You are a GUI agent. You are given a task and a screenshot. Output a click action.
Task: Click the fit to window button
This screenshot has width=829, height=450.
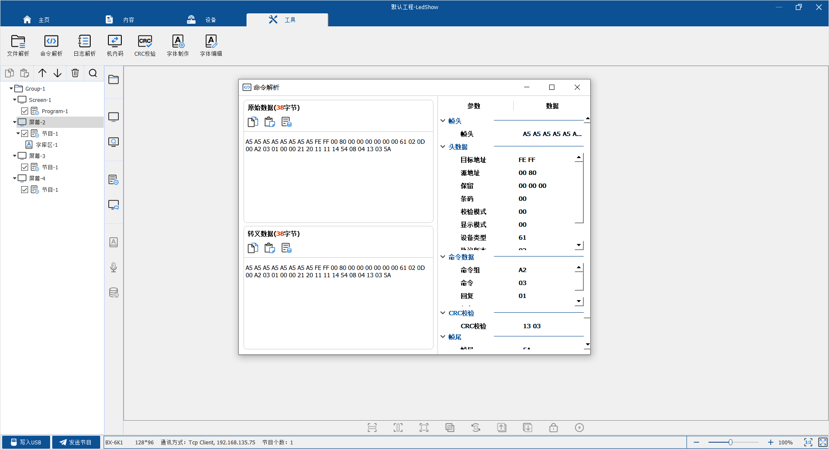[823, 442]
